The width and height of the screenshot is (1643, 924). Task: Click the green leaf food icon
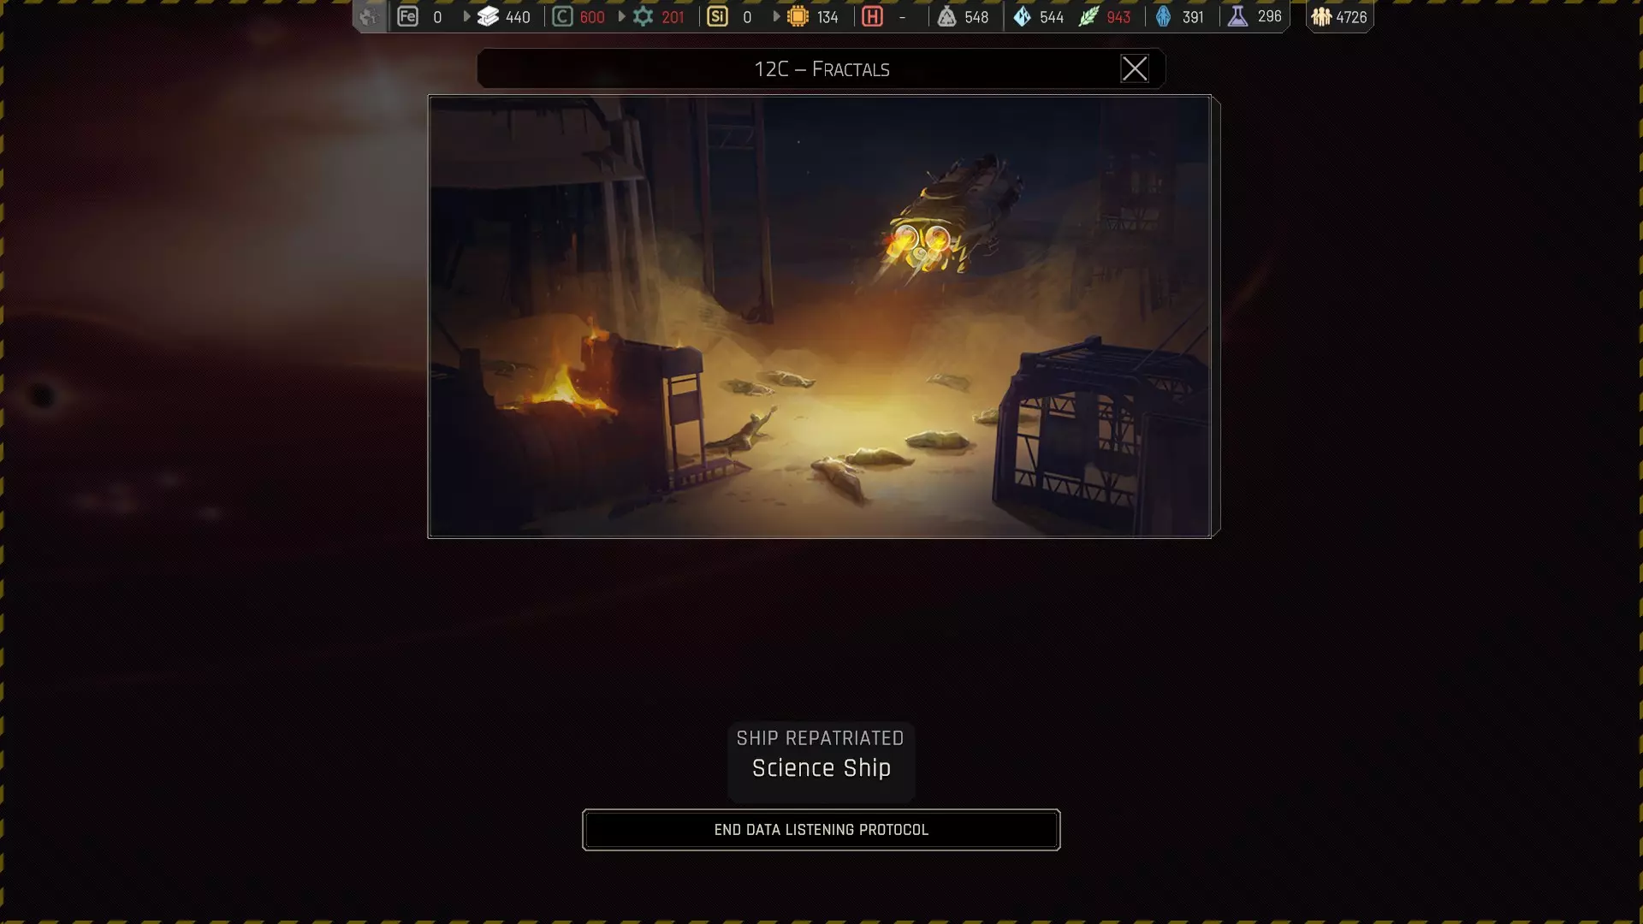tap(1088, 16)
